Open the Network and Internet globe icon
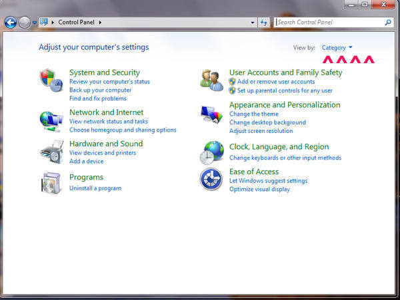The image size is (400, 300). (x=51, y=122)
